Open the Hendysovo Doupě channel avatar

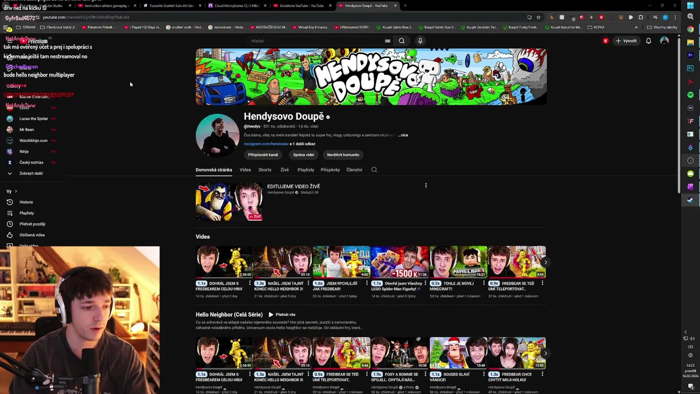[x=217, y=135]
